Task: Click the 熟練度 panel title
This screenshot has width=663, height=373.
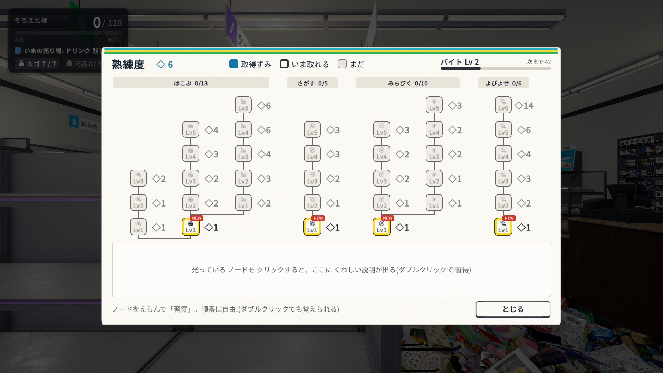Action: click(128, 65)
